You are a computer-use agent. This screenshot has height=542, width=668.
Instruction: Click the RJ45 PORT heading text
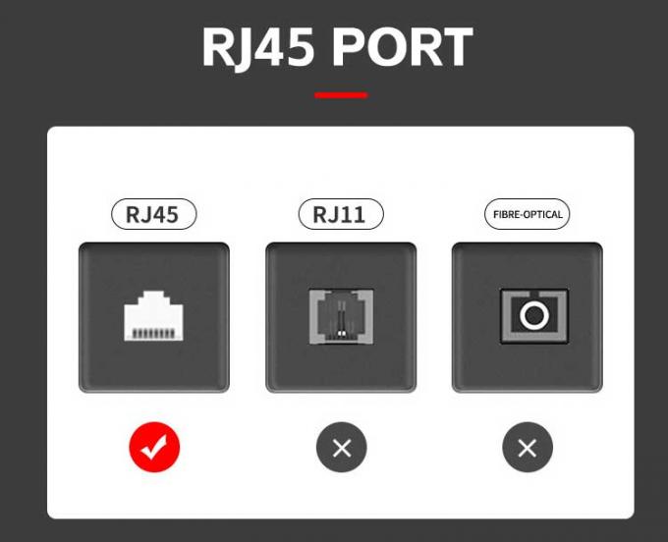point(337,47)
